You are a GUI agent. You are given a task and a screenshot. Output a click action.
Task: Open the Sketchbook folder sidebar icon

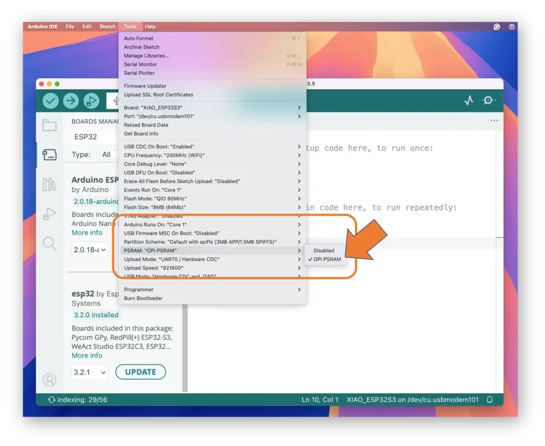coord(49,125)
